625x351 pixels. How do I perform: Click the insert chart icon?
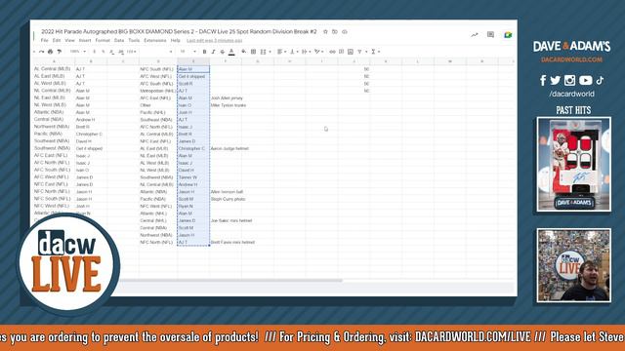[351, 52]
